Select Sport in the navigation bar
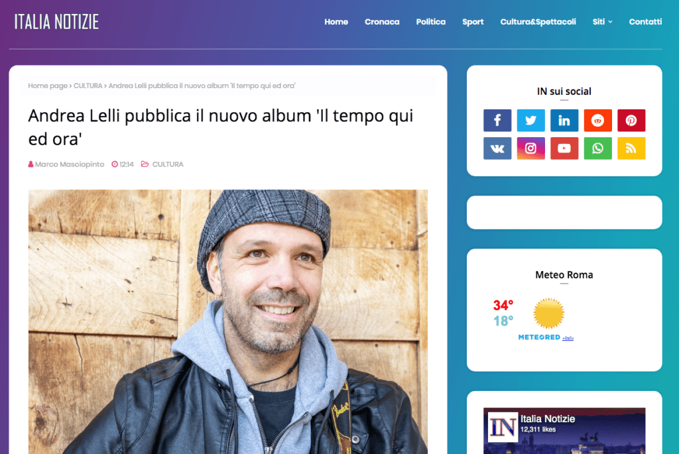679x454 pixels. [472, 22]
